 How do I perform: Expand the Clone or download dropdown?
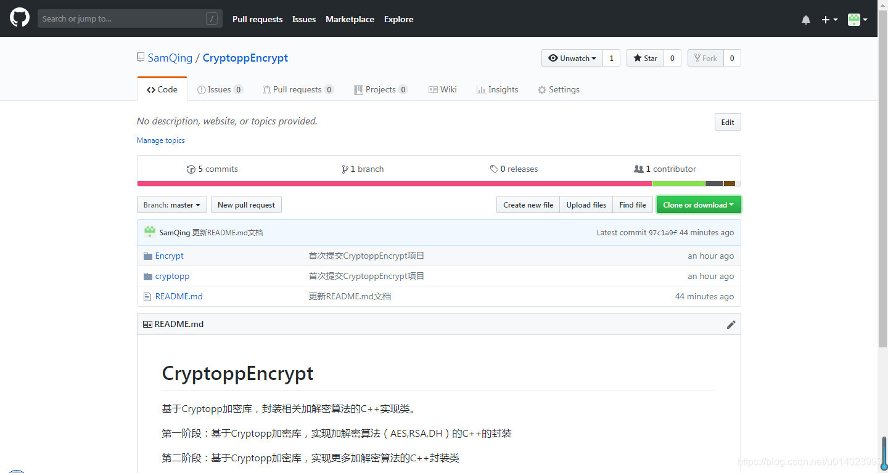[699, 204]
